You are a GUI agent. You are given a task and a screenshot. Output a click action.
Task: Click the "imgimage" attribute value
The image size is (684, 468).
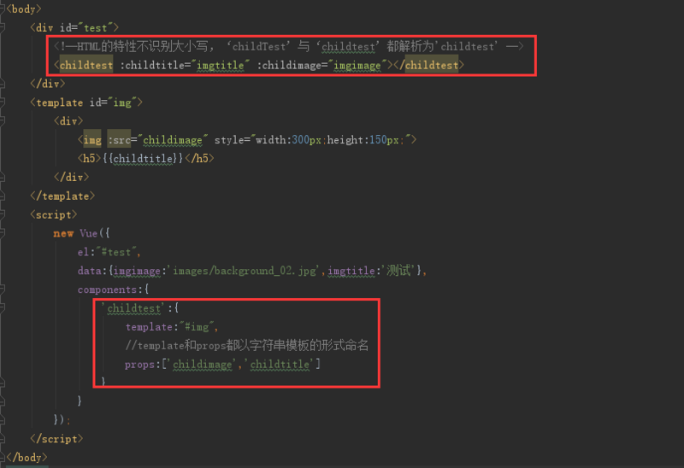(357, 66)
